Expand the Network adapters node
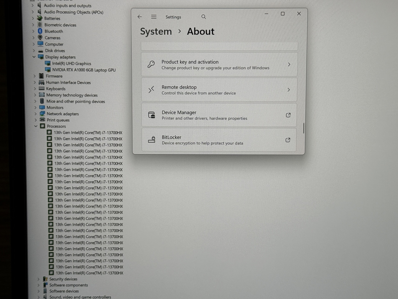 [x=35, y=114]
